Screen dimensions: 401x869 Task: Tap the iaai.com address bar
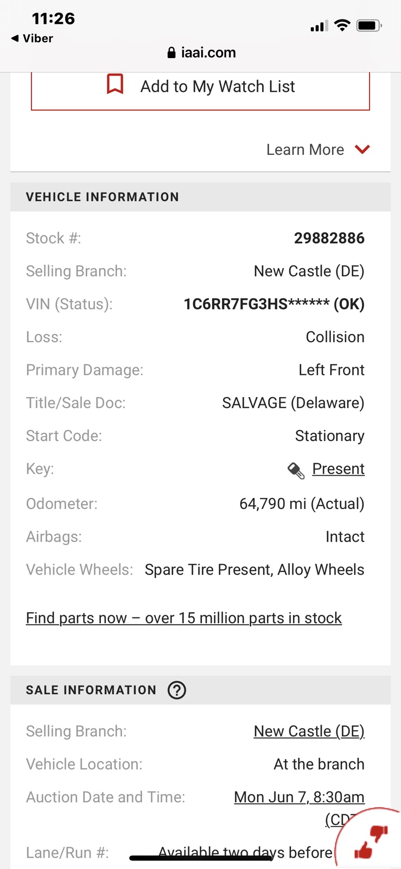(201, 53)
